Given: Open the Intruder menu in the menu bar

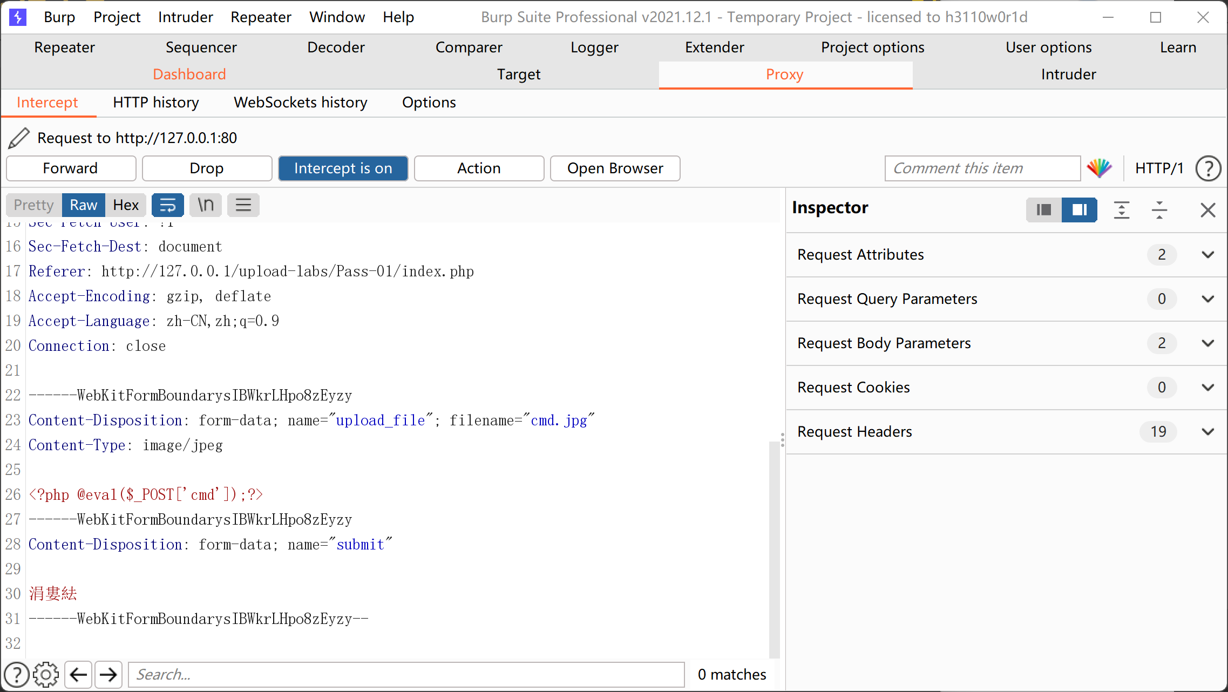Looking at the screenshot, I should pos(186,17).
